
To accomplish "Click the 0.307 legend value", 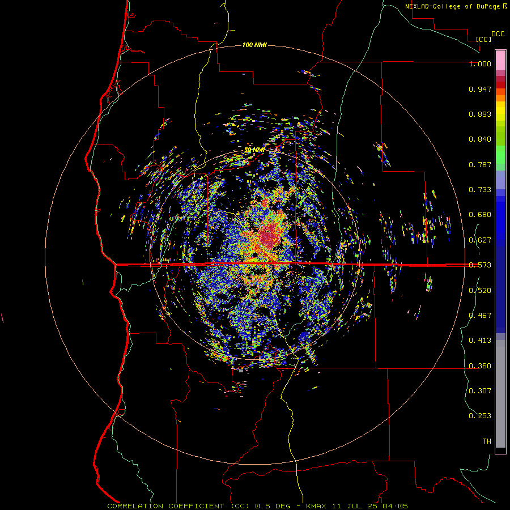I will click(480, 391).
